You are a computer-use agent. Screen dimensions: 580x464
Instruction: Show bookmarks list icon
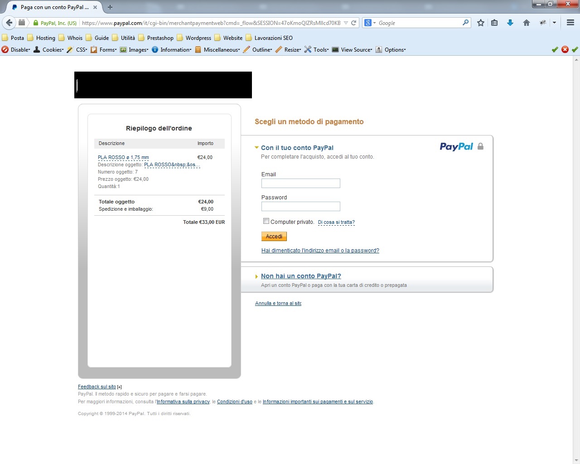pos(494,23)
